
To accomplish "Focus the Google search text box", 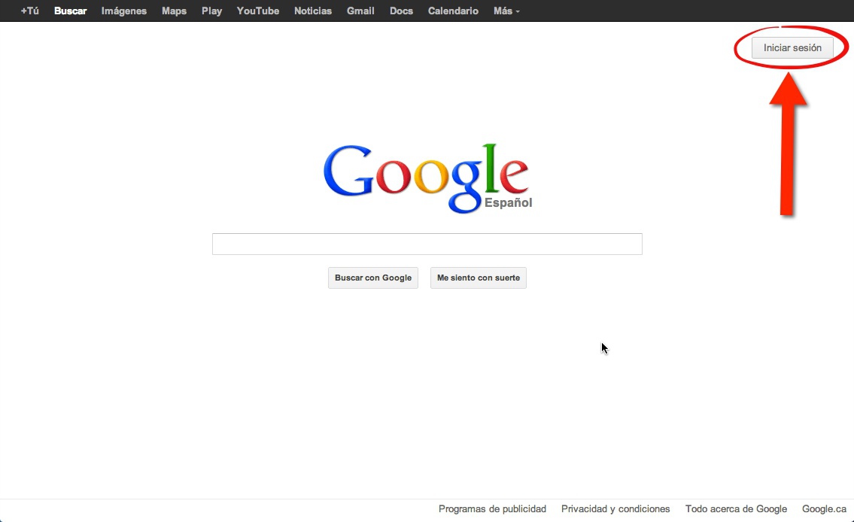I will click(427, 244).
